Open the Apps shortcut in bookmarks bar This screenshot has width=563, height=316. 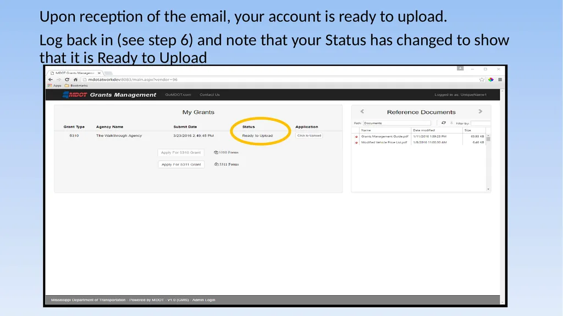[x=54, y=86]
